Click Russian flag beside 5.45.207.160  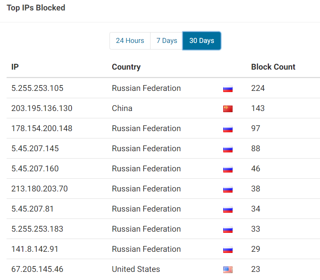(x=228, y=169)
